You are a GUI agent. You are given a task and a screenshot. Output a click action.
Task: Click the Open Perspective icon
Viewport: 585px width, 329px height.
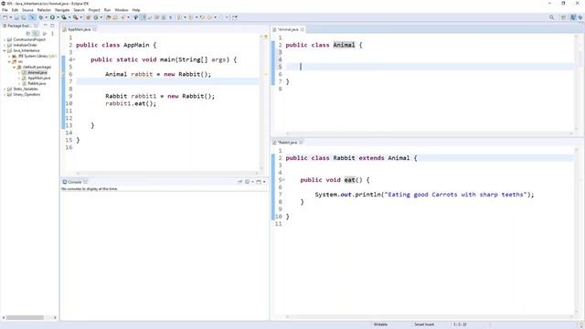coord(564,17)
